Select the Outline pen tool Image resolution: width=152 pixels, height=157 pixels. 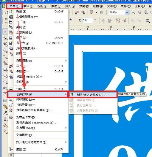tap(5, 119)
